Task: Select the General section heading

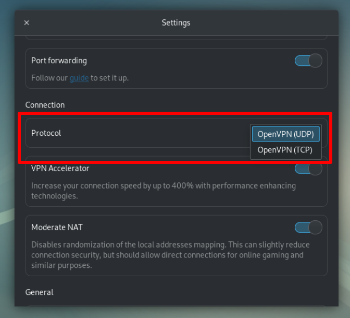Action: point(39,292)
